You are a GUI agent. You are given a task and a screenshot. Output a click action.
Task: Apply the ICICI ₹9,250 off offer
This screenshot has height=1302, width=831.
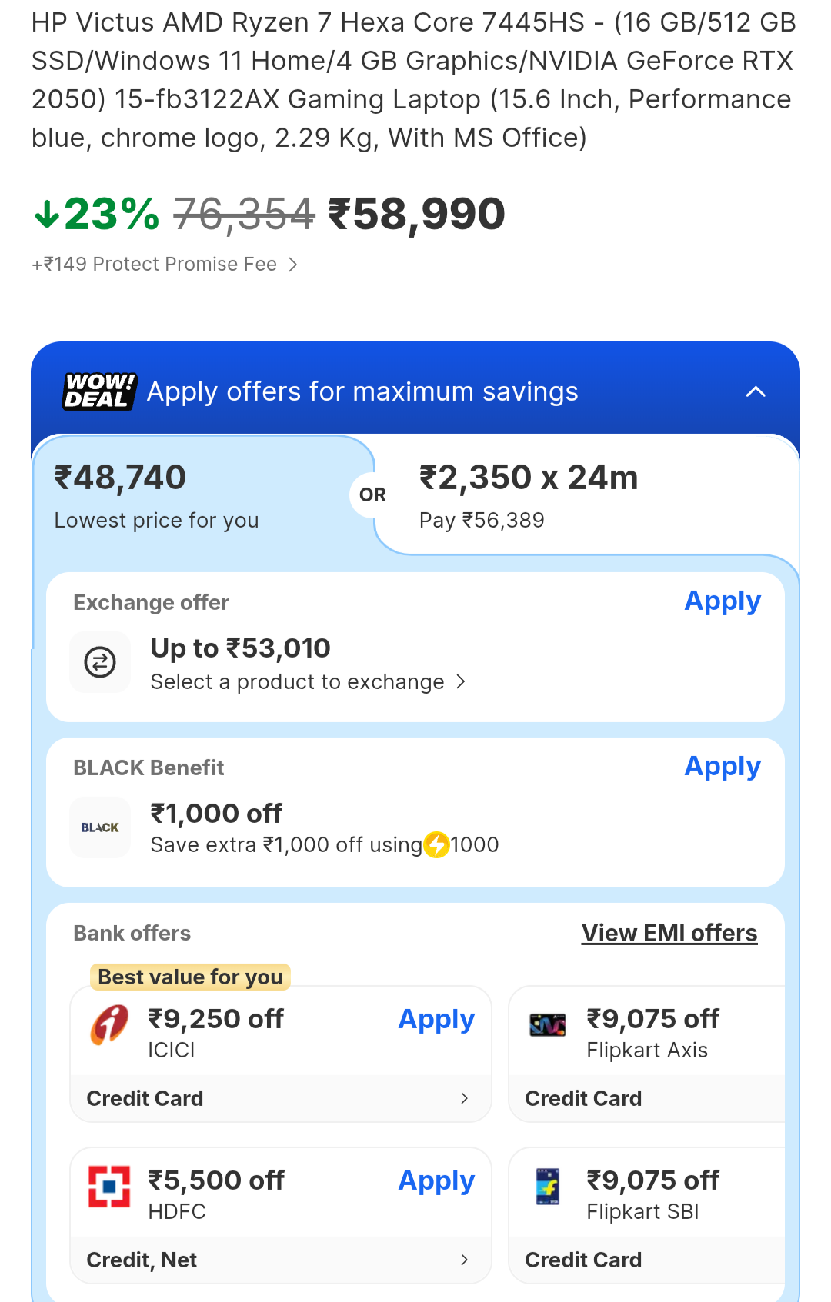tap(436, 1019)
